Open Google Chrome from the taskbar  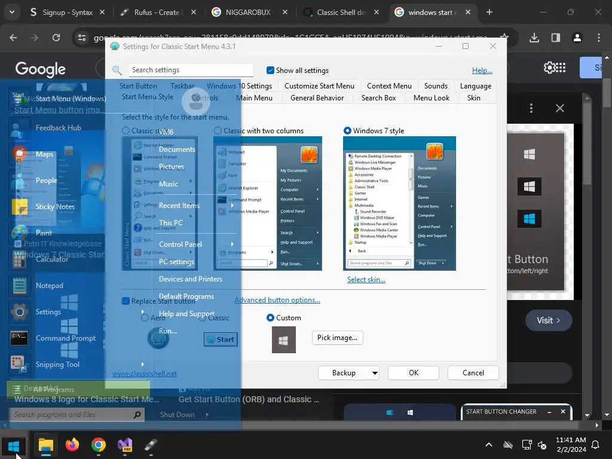pos(99,445)
